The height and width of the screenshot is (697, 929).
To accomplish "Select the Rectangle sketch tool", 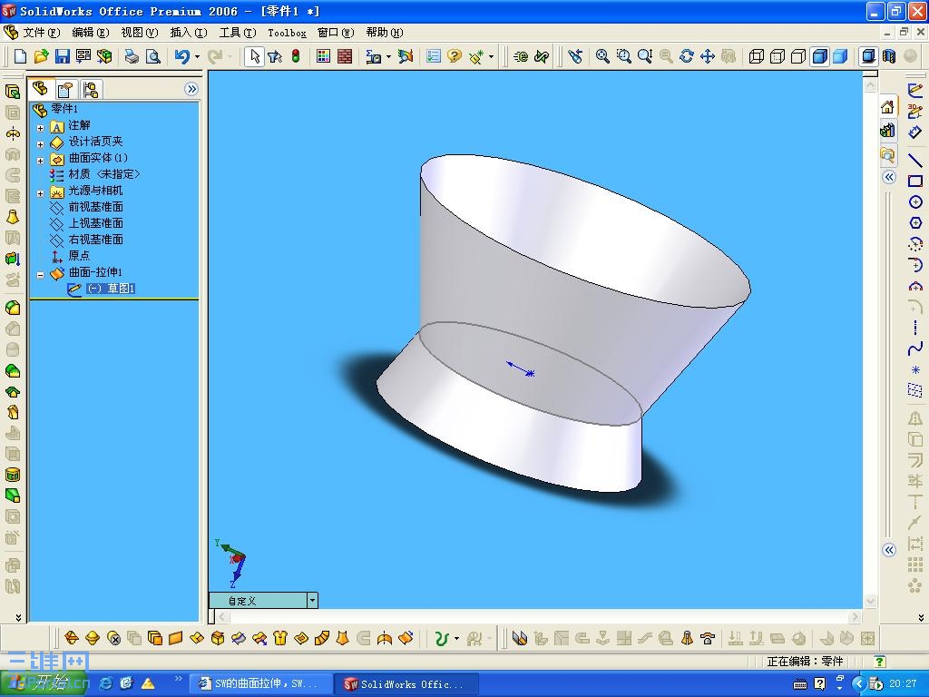I will (915, 181).
